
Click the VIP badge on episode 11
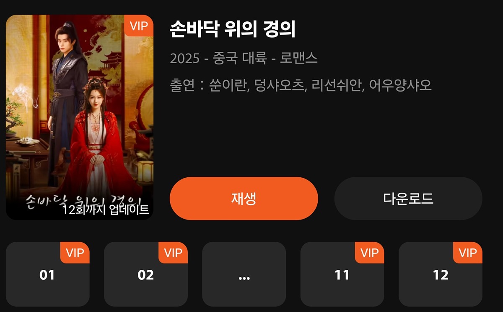tap(370, 253)
